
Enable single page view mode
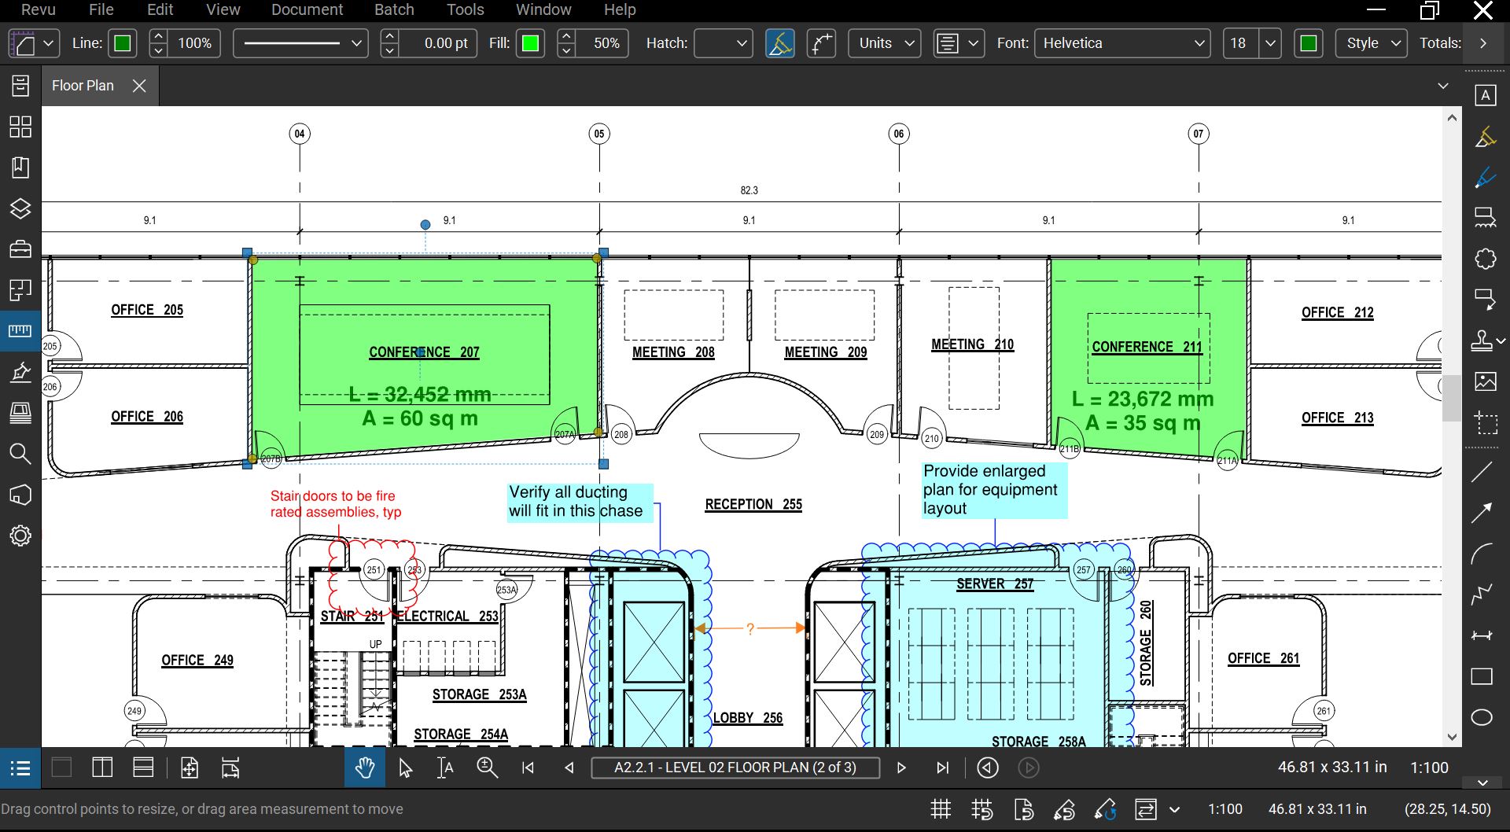pos(61,768)
